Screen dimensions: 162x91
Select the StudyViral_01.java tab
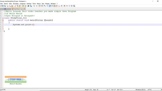coord(18,9)
